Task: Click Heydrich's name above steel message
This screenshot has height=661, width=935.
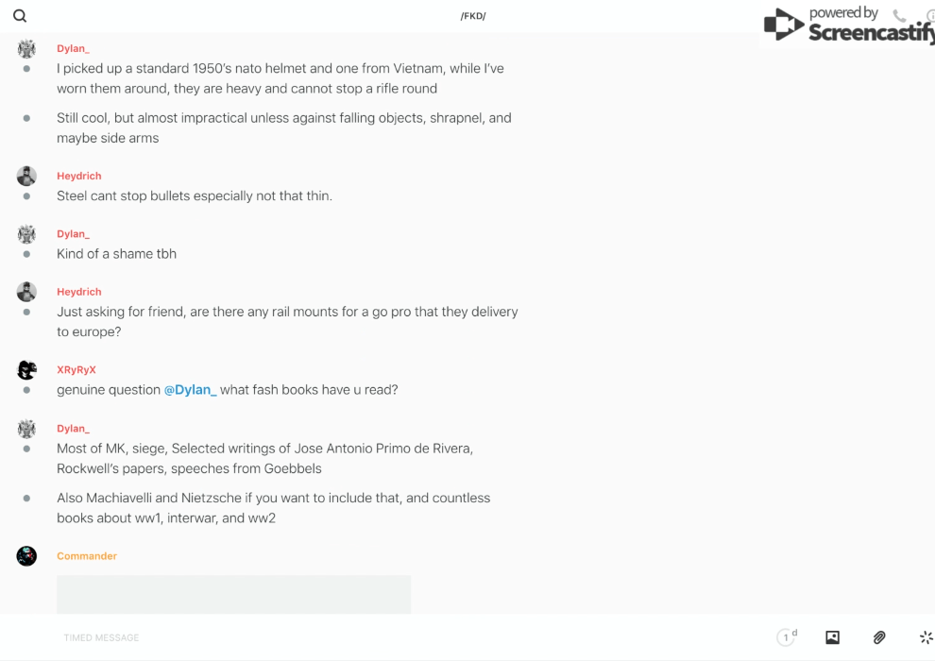Action: coord(79,176)
